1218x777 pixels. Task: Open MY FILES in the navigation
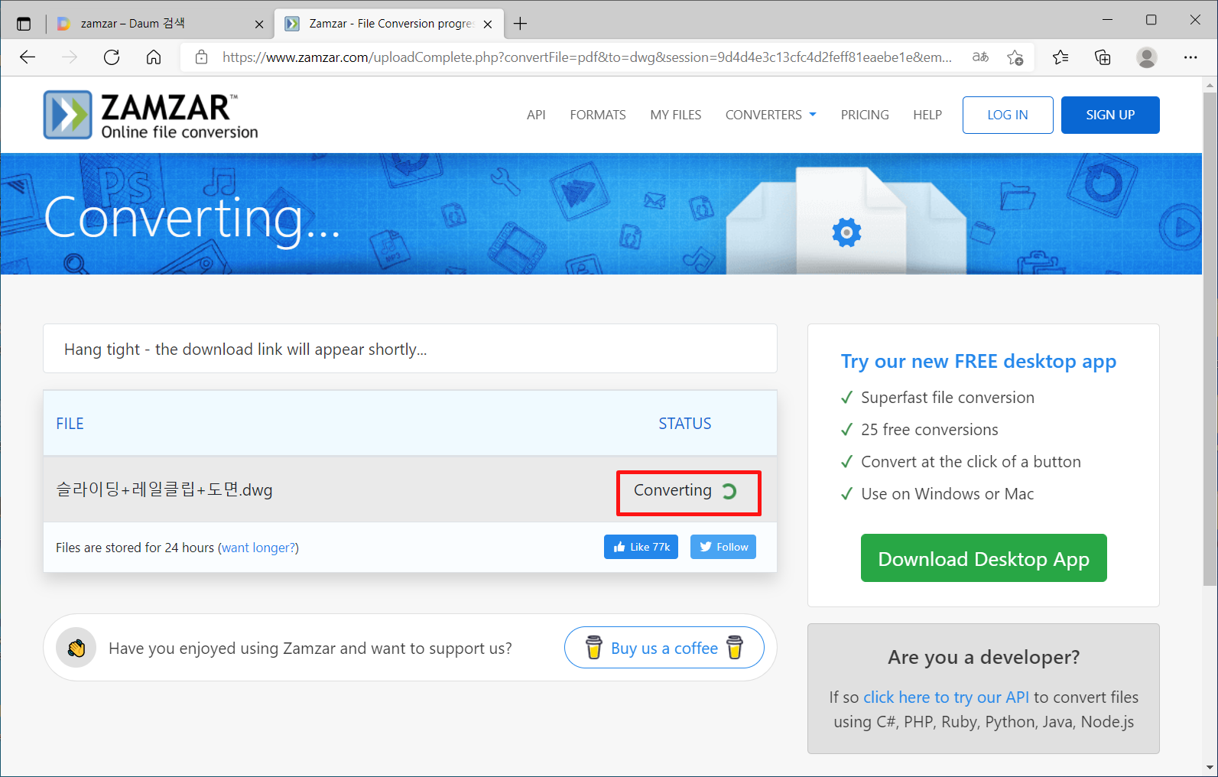click(676, 115)
